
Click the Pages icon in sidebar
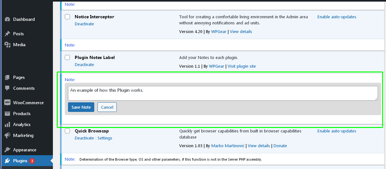pos(7,77)
